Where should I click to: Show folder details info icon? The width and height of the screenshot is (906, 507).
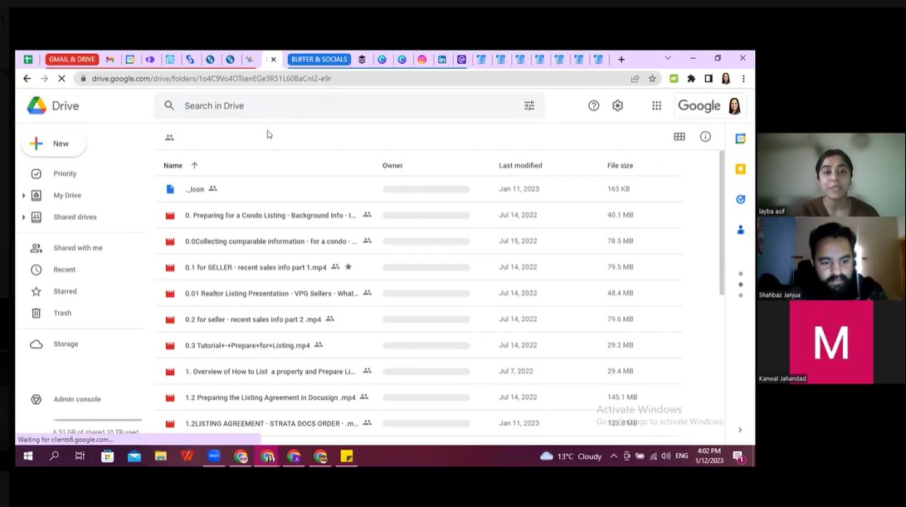click(705, 136)
